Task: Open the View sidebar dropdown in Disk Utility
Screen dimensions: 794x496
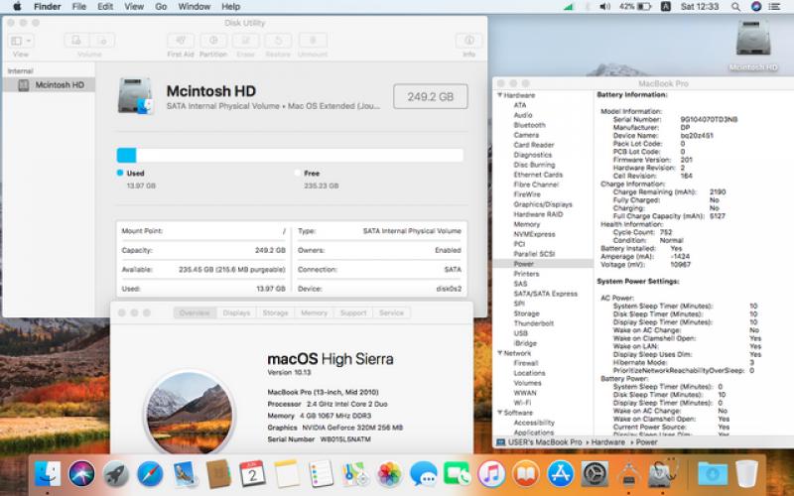Action: tap(21, 41)
